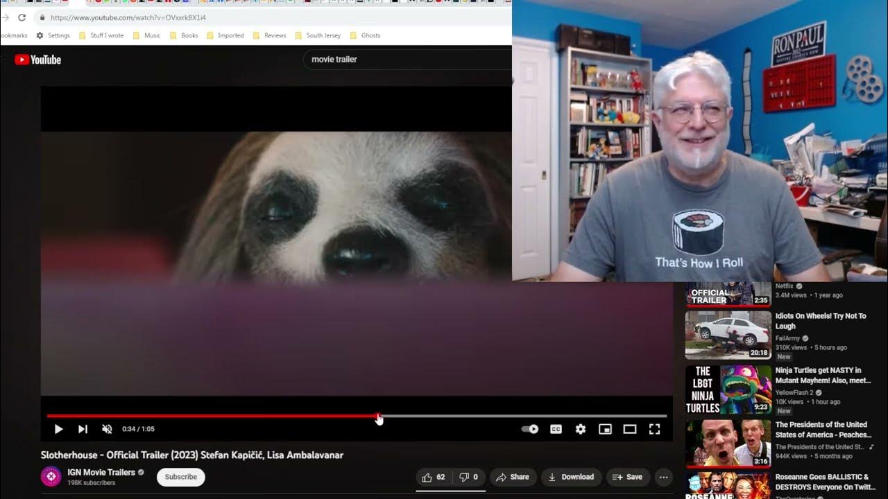
Task: Open the Official Trailer Netflix thumbnail
Action: 728,294
